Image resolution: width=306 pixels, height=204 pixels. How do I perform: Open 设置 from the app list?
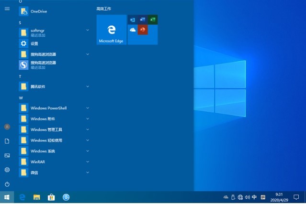[34, 43]
